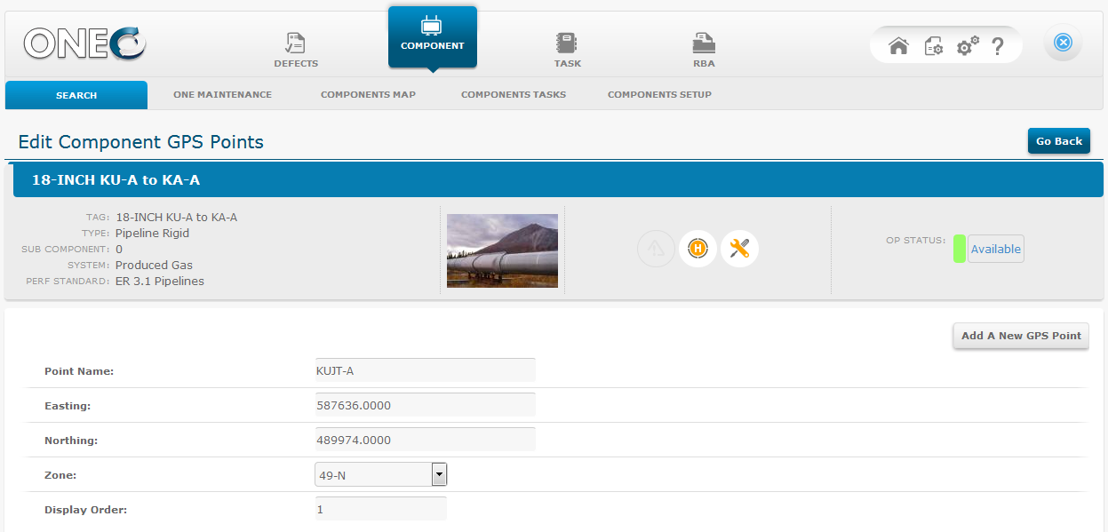This screenshot has width=1108, height=532.
Task: Click the tag value '18-INCH KU-A to KA-A'
Action: point(176,218)
